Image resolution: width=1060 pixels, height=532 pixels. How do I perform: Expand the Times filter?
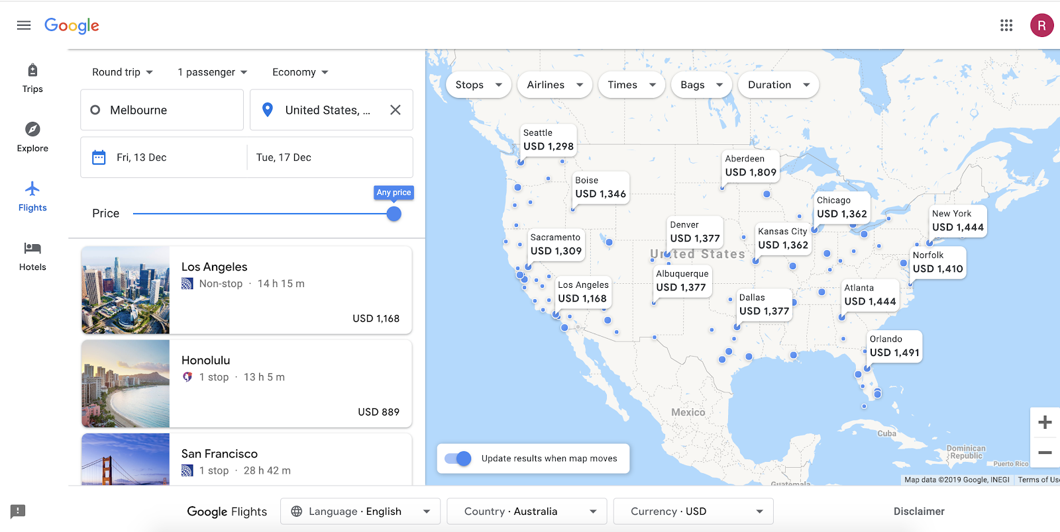[631, 85]
